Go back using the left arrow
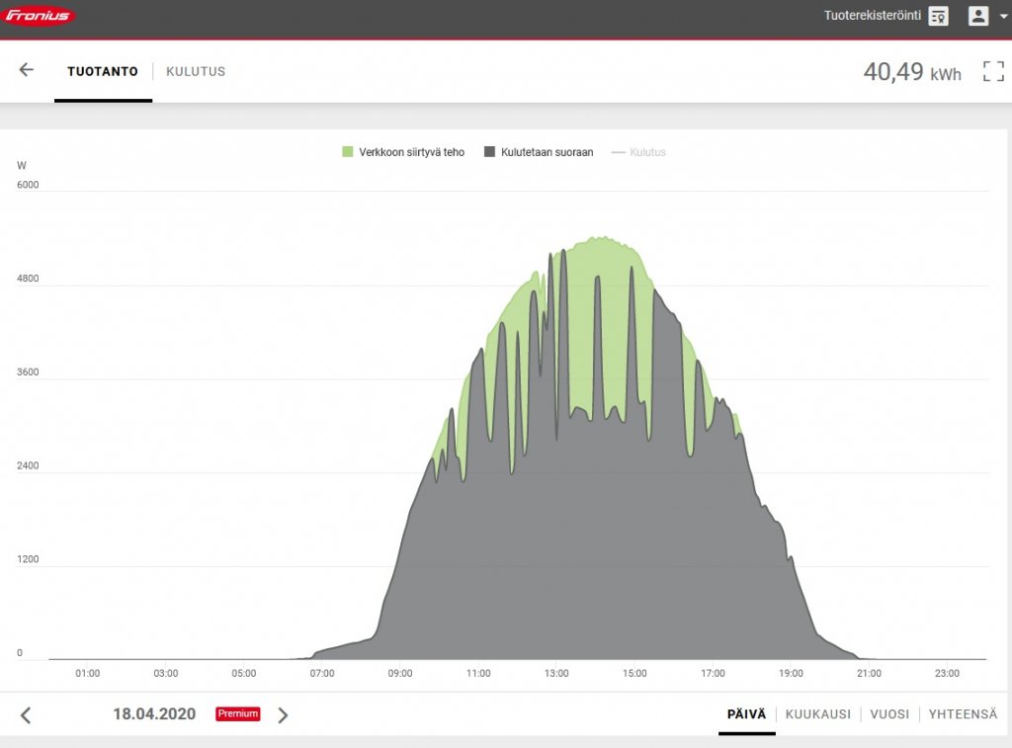The height and width of the screenshot is (748, 1012). 27,70
